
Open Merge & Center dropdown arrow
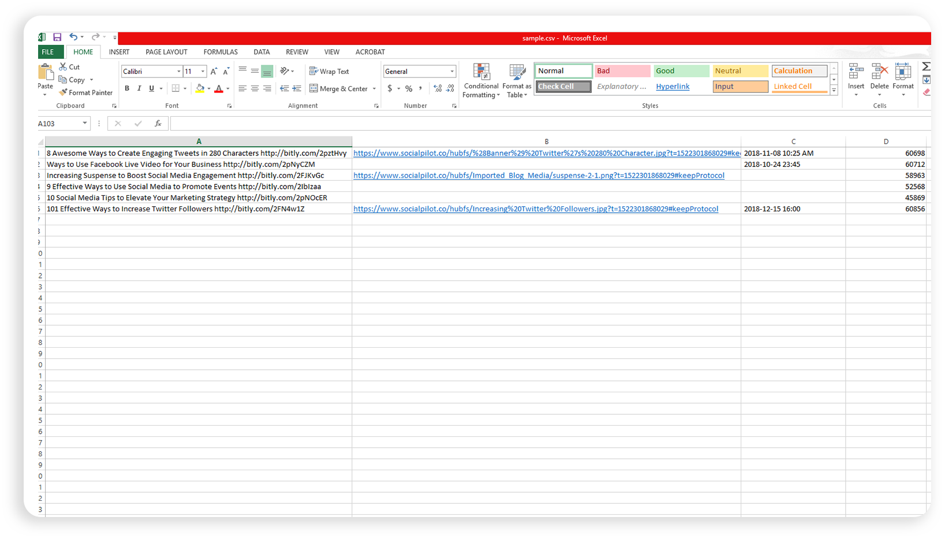(374, 89)
